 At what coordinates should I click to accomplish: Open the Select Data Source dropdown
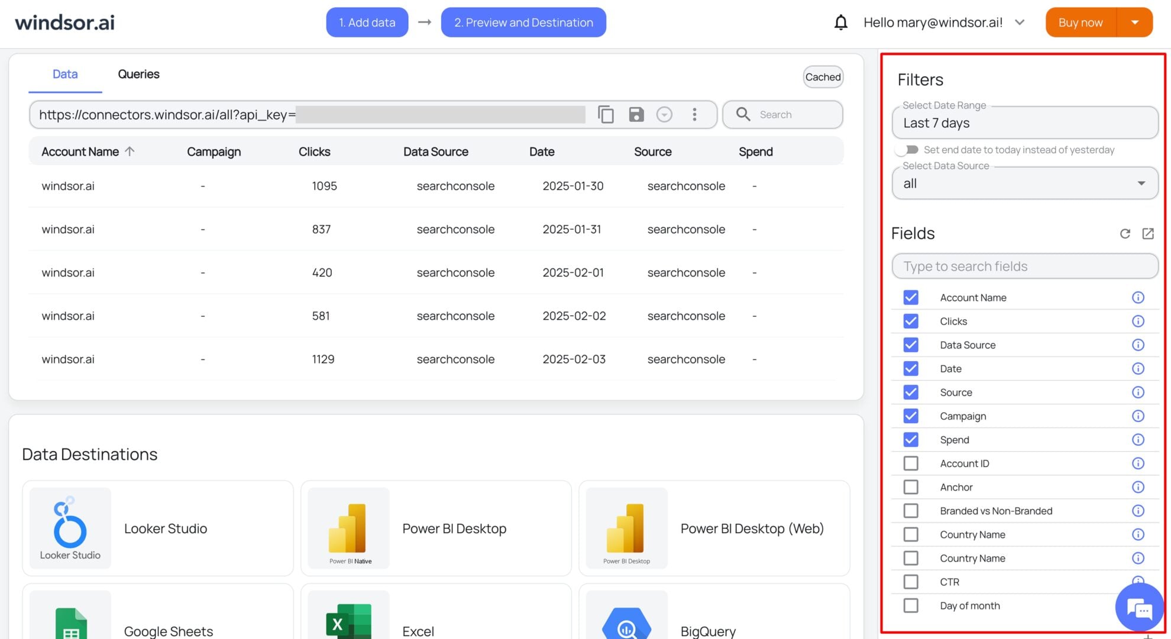[x=1142, y=183]
